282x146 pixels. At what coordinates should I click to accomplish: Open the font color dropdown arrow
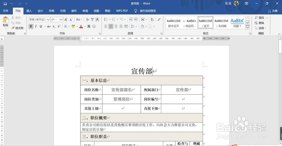(85, 26)
